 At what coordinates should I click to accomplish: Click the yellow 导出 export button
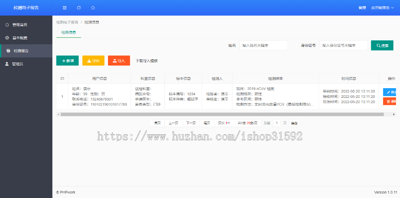click(x=93, y=61)
